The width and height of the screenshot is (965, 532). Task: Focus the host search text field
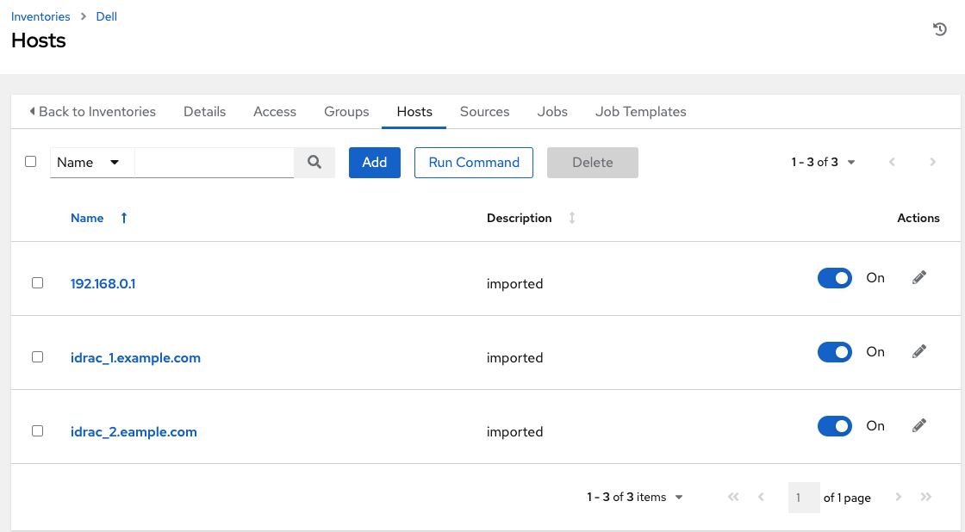tap(215, 162)
